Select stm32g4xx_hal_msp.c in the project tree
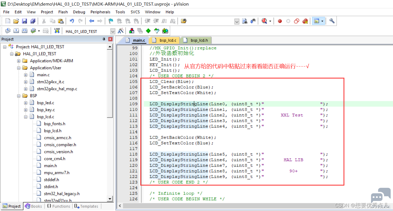Image resolution: width=393 pixels, height=211 pixels. click(x=57, y=89)
